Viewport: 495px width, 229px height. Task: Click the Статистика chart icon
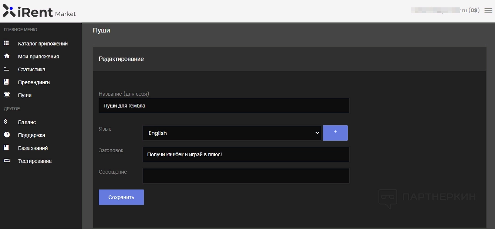(6, 69)
